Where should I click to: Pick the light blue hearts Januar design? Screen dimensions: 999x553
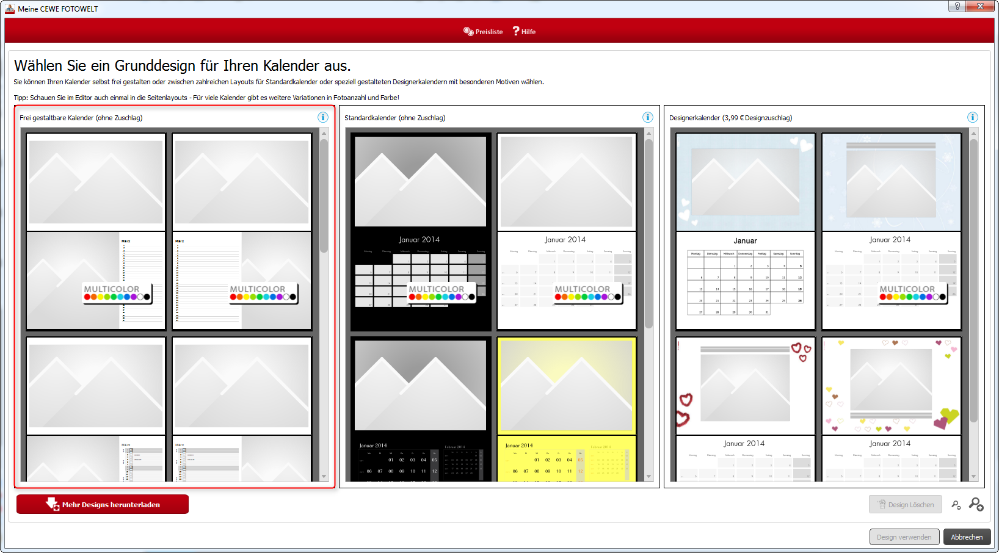[x=745, y=232]
